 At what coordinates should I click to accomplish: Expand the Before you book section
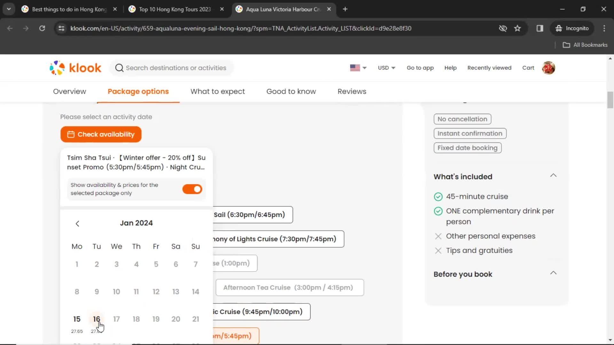pyautogui.click(x=553, y=274)
